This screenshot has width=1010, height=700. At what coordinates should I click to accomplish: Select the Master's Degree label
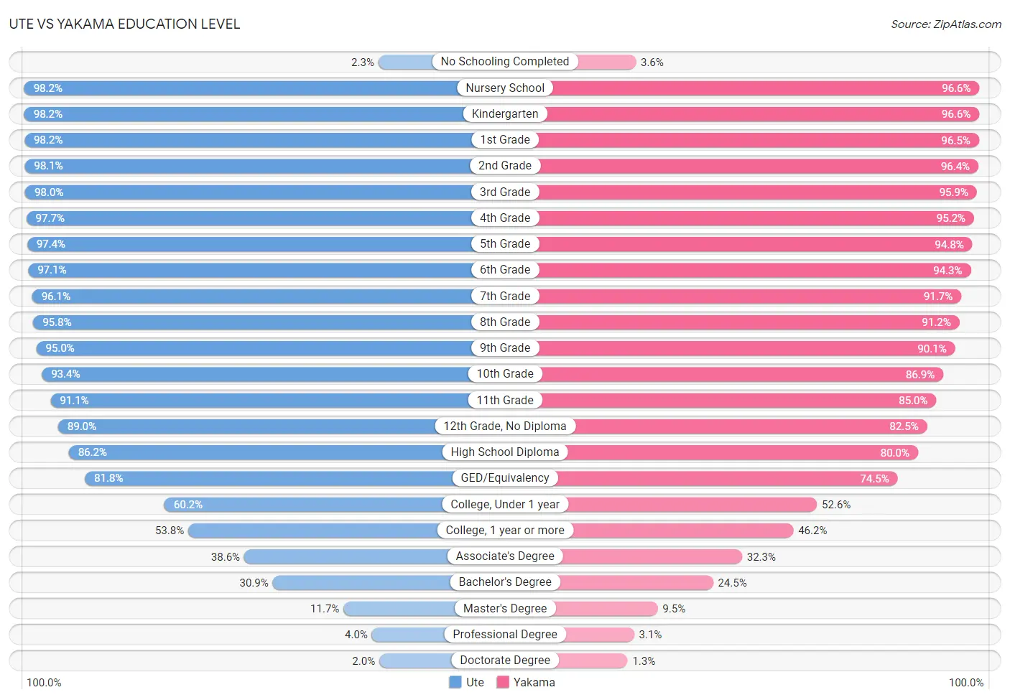(x=505, y=608)
